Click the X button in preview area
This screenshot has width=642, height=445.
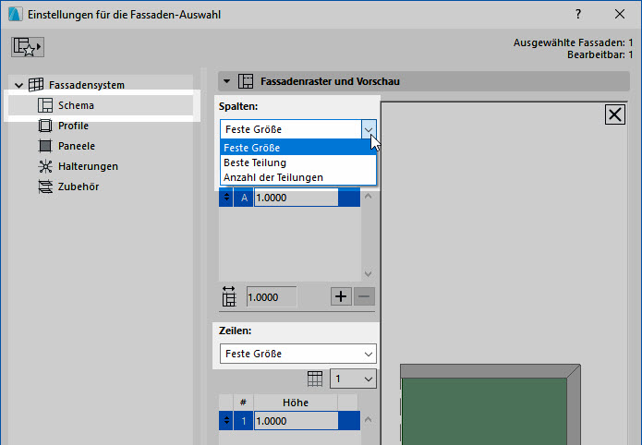pyautogui.click(x=614, y=114)
